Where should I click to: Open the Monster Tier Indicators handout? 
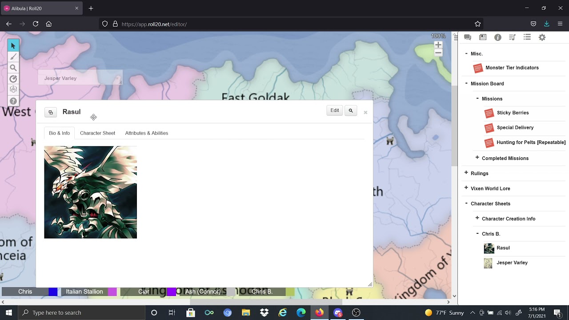click(x=512, y=68)
